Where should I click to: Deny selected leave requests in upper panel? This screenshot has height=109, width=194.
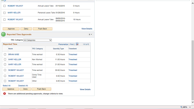click(26, 29)
